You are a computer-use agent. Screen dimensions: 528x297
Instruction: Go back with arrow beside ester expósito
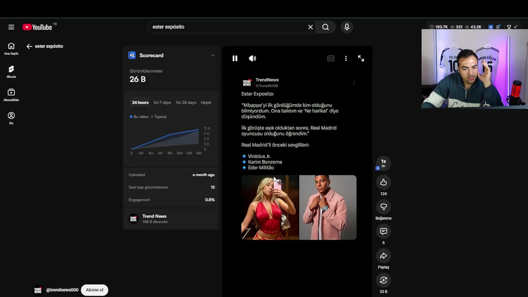pyautogui.click(x=29, y=46)
